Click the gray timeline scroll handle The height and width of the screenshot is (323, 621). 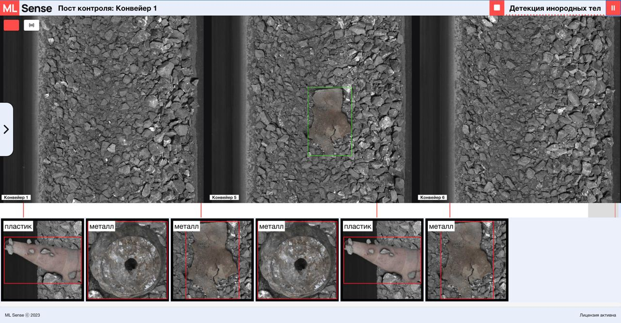pyautogui.click(x=601, y=210)
